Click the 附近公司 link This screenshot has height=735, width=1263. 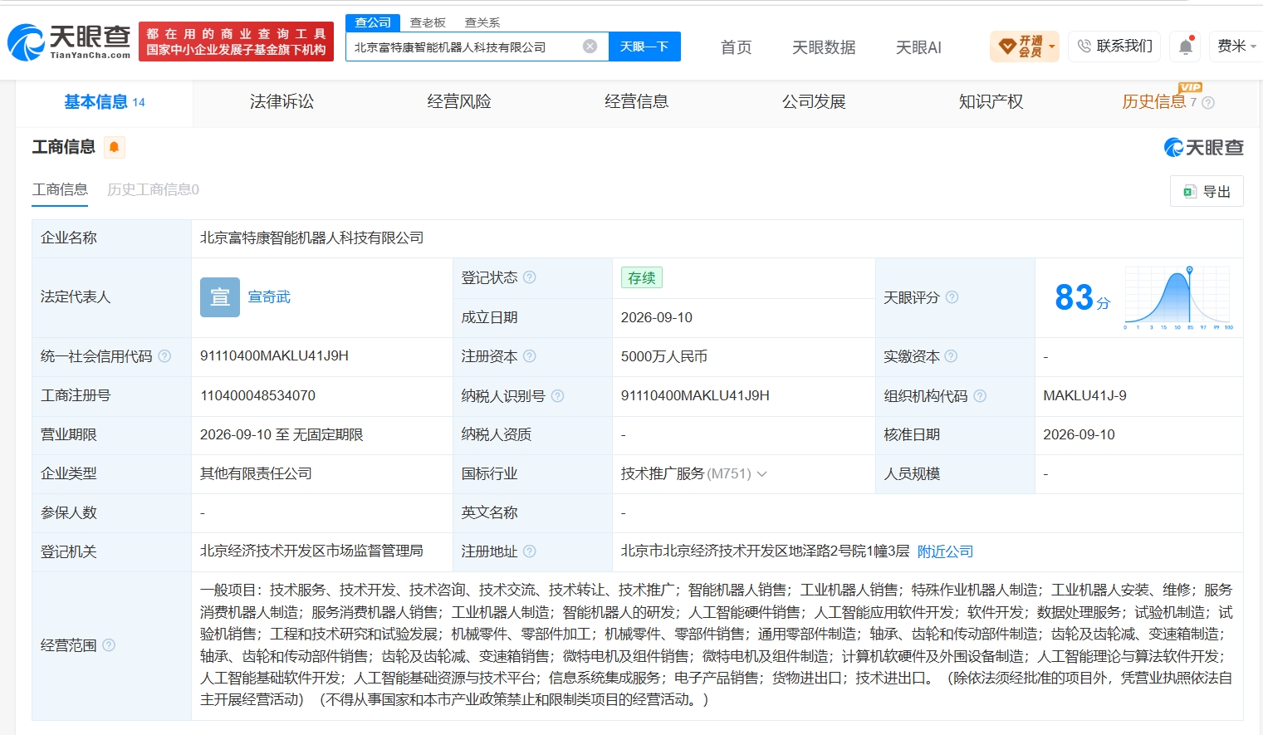[x=945, y=551]
